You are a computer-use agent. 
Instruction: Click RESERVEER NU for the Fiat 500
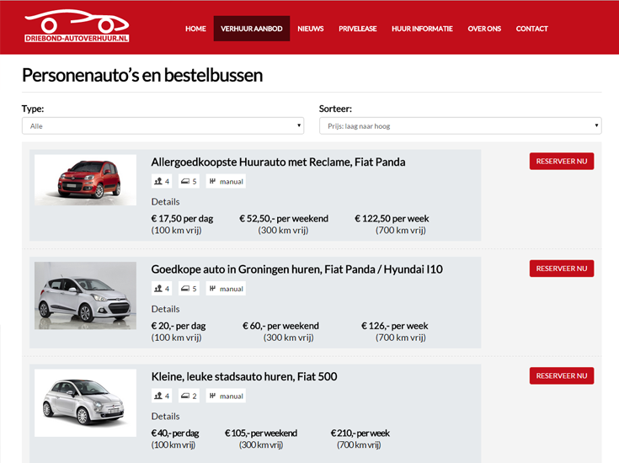(562, 375)
